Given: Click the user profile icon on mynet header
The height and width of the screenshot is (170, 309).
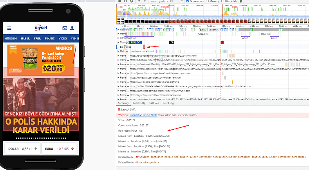Looking at the screenshot, I should click(x=72, y=28).
